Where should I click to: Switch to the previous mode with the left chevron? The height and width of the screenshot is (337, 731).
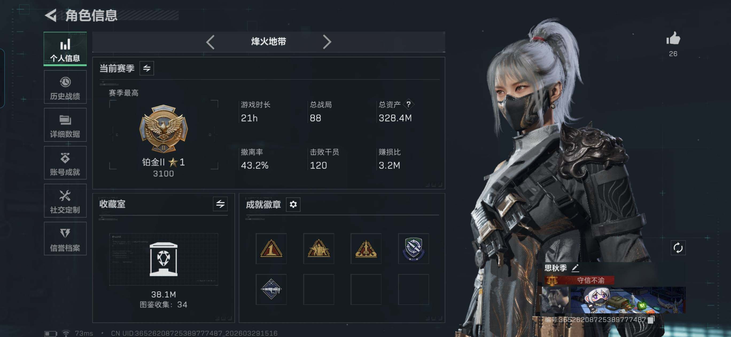pos(210,42)
